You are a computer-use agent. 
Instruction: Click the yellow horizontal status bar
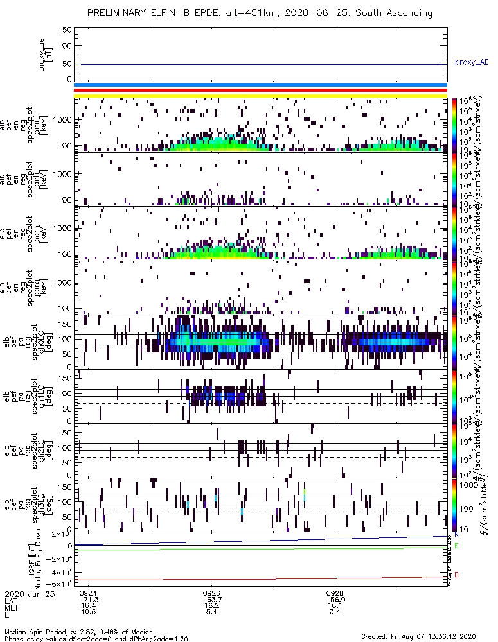pos(260,96)
